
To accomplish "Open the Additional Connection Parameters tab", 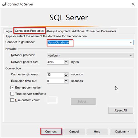I will (x=94, y=31).
